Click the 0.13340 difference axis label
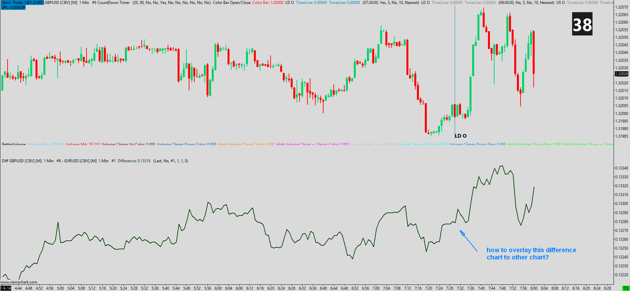The image size is (630, 291). (621, 168)
